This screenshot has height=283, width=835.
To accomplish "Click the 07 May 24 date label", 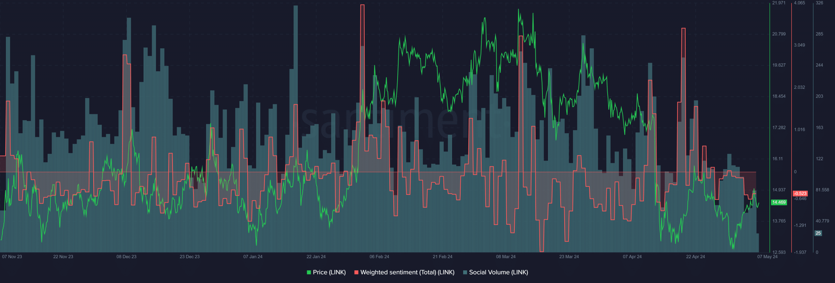I will (x=767, y=257).
